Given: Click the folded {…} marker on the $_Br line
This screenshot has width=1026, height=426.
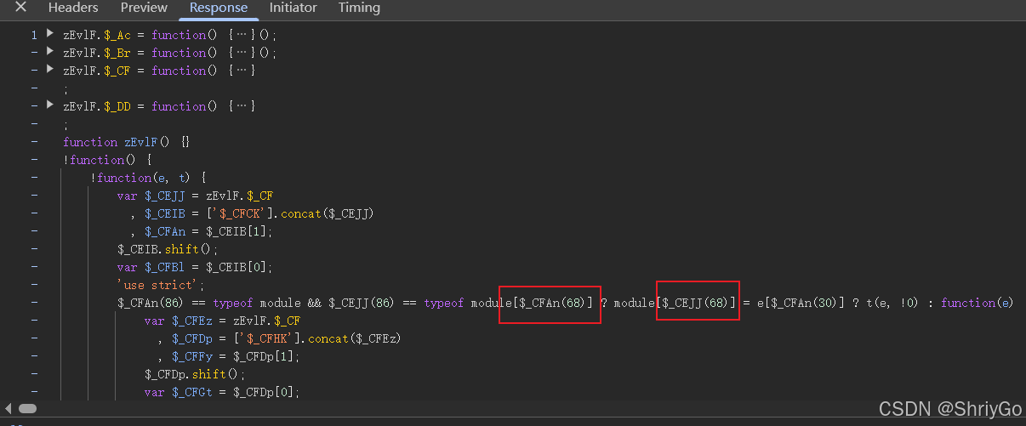Looking at the screenshot, I should click(x=242, y=53).
